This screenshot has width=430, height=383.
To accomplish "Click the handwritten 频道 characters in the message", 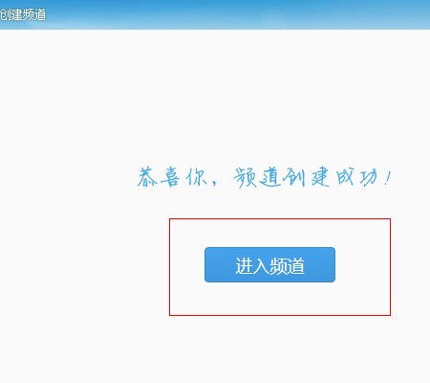I will 257,177.
